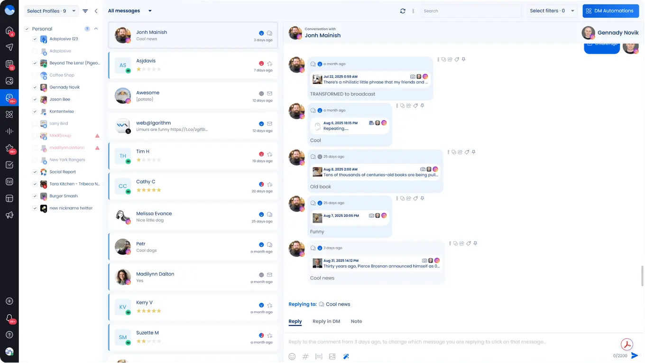Click the paper plane send icon in reply box
Viewport: 645px width, 363px height.
[635, 355]
